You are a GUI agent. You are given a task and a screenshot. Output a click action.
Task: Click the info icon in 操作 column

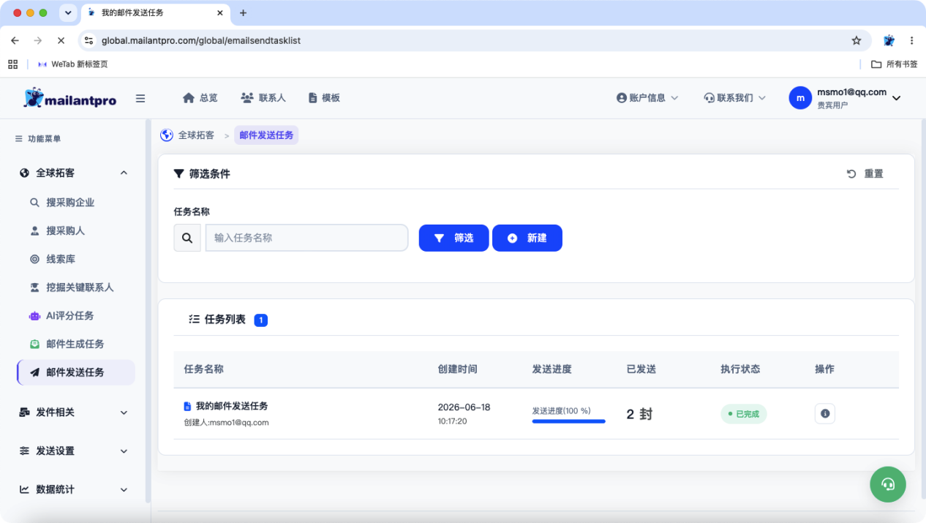tap(825, 414)
